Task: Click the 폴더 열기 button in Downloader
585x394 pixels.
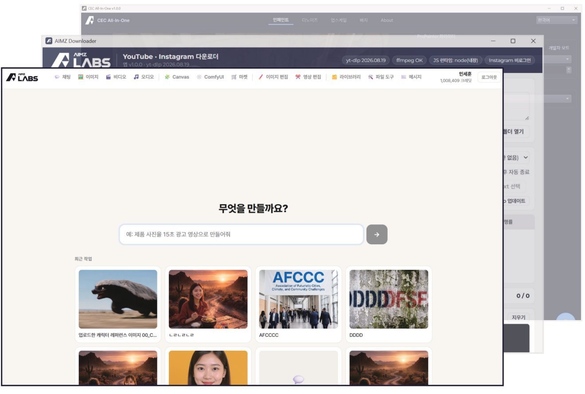Action: tap(515, 131)
